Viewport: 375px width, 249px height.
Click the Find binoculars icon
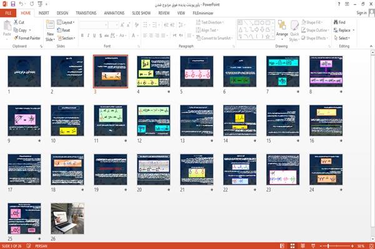pos(336,22)
